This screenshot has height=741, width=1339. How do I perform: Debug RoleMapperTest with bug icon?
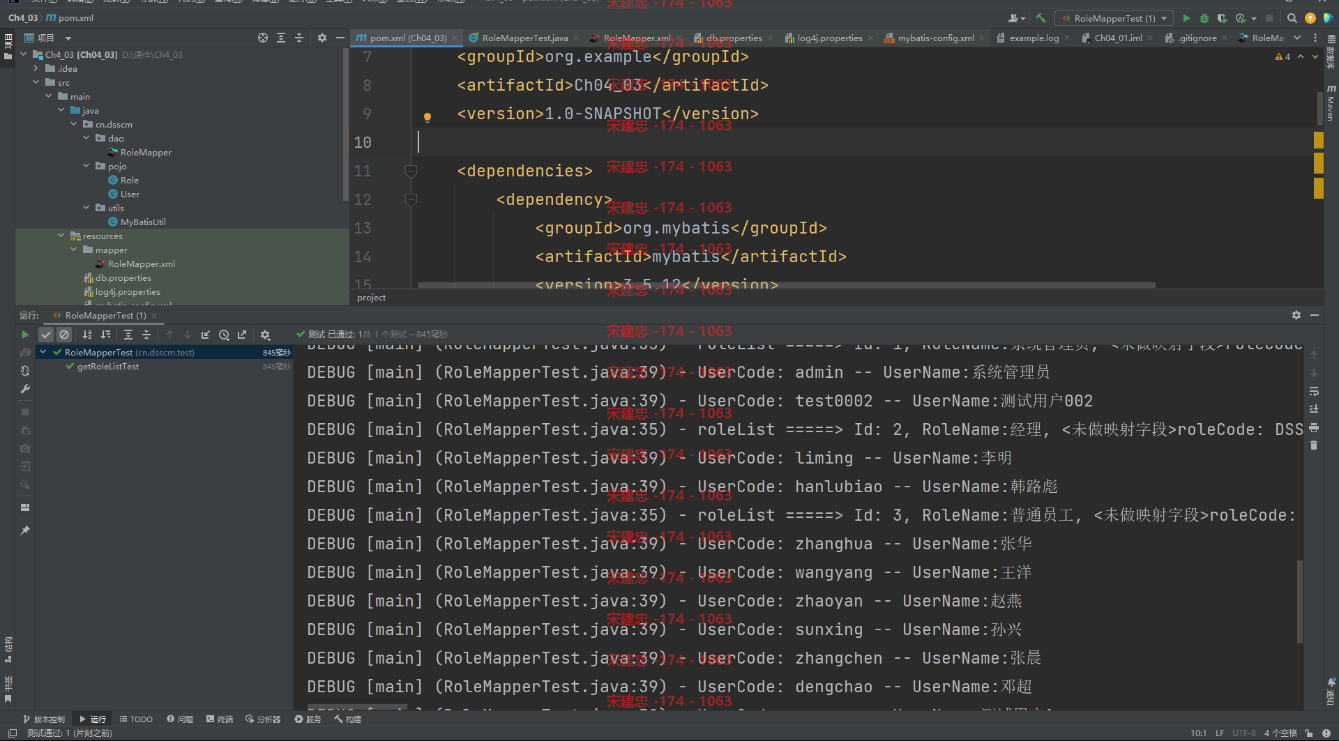1204,18
